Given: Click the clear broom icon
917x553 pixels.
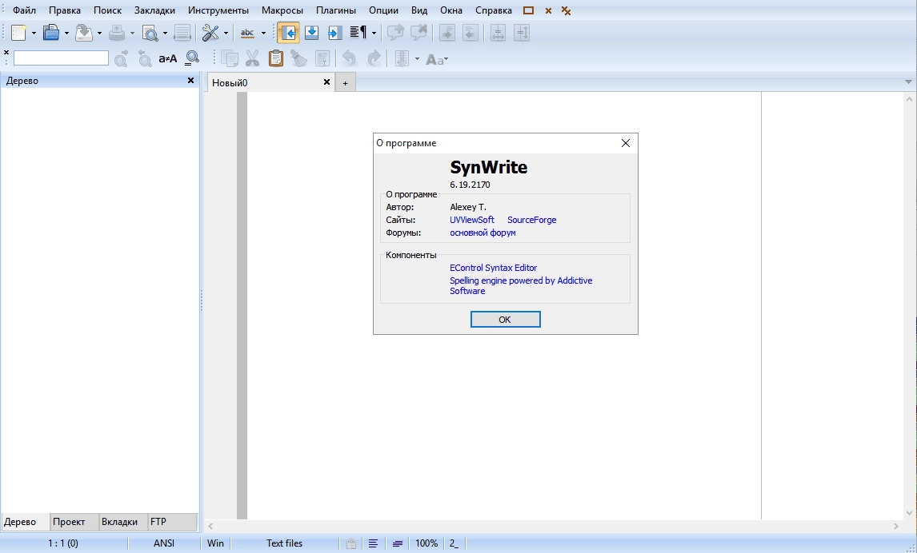Looking at the screenshot, I should [299, 58].
